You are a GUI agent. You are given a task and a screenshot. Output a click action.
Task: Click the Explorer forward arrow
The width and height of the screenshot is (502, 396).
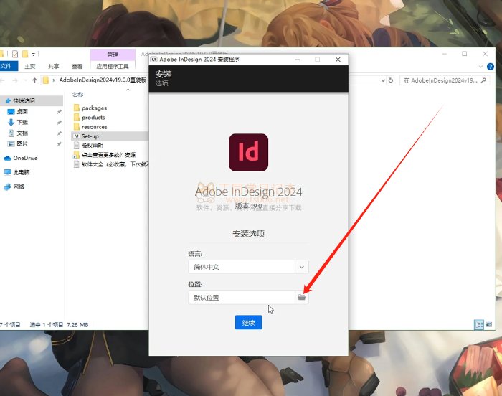[15, 80]
